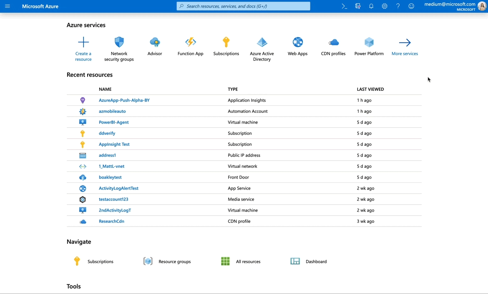Open the CDN profiles cloud icon
This screenshot has height=294, width=488.
pos(333,42)
